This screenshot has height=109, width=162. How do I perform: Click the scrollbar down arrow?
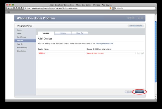[x=156, y=98]
